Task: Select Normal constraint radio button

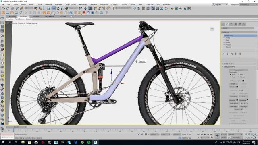Action: [x=239, y=77]
